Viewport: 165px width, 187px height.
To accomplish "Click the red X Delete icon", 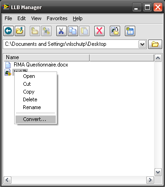I will (99, 31).
